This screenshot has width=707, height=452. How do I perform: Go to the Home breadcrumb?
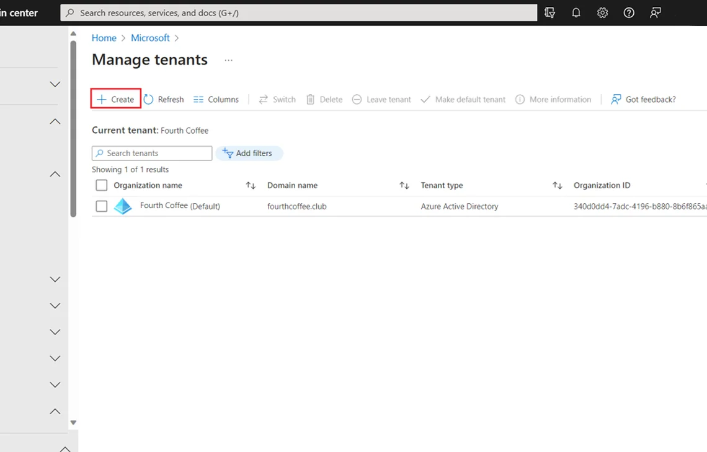pos(104,38)
